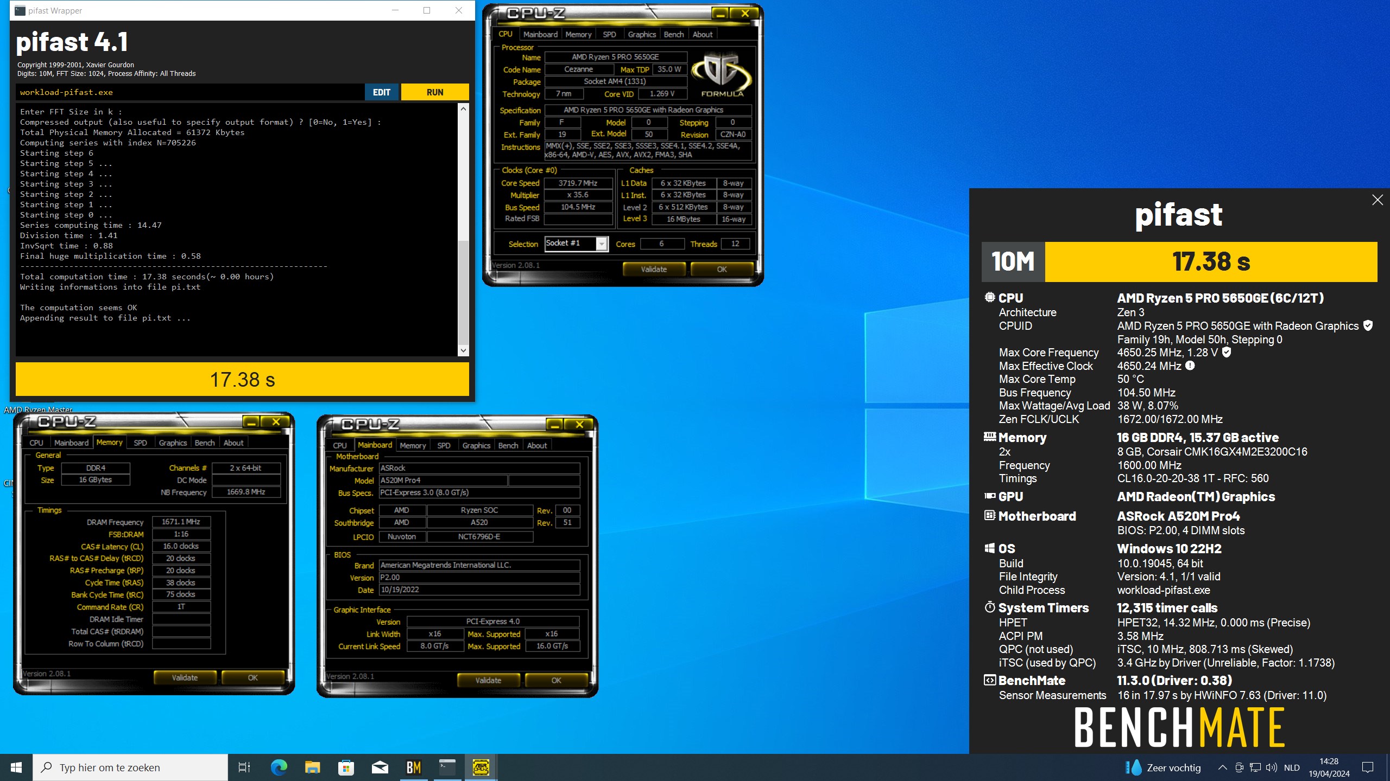
Task: Switch to Graphics tab in CPU-Z Mainboard window
Action: [x=476, y=445]
